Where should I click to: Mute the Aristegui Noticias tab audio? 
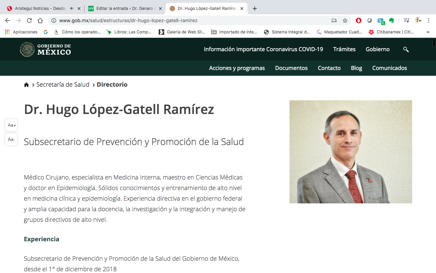point(72,9)
